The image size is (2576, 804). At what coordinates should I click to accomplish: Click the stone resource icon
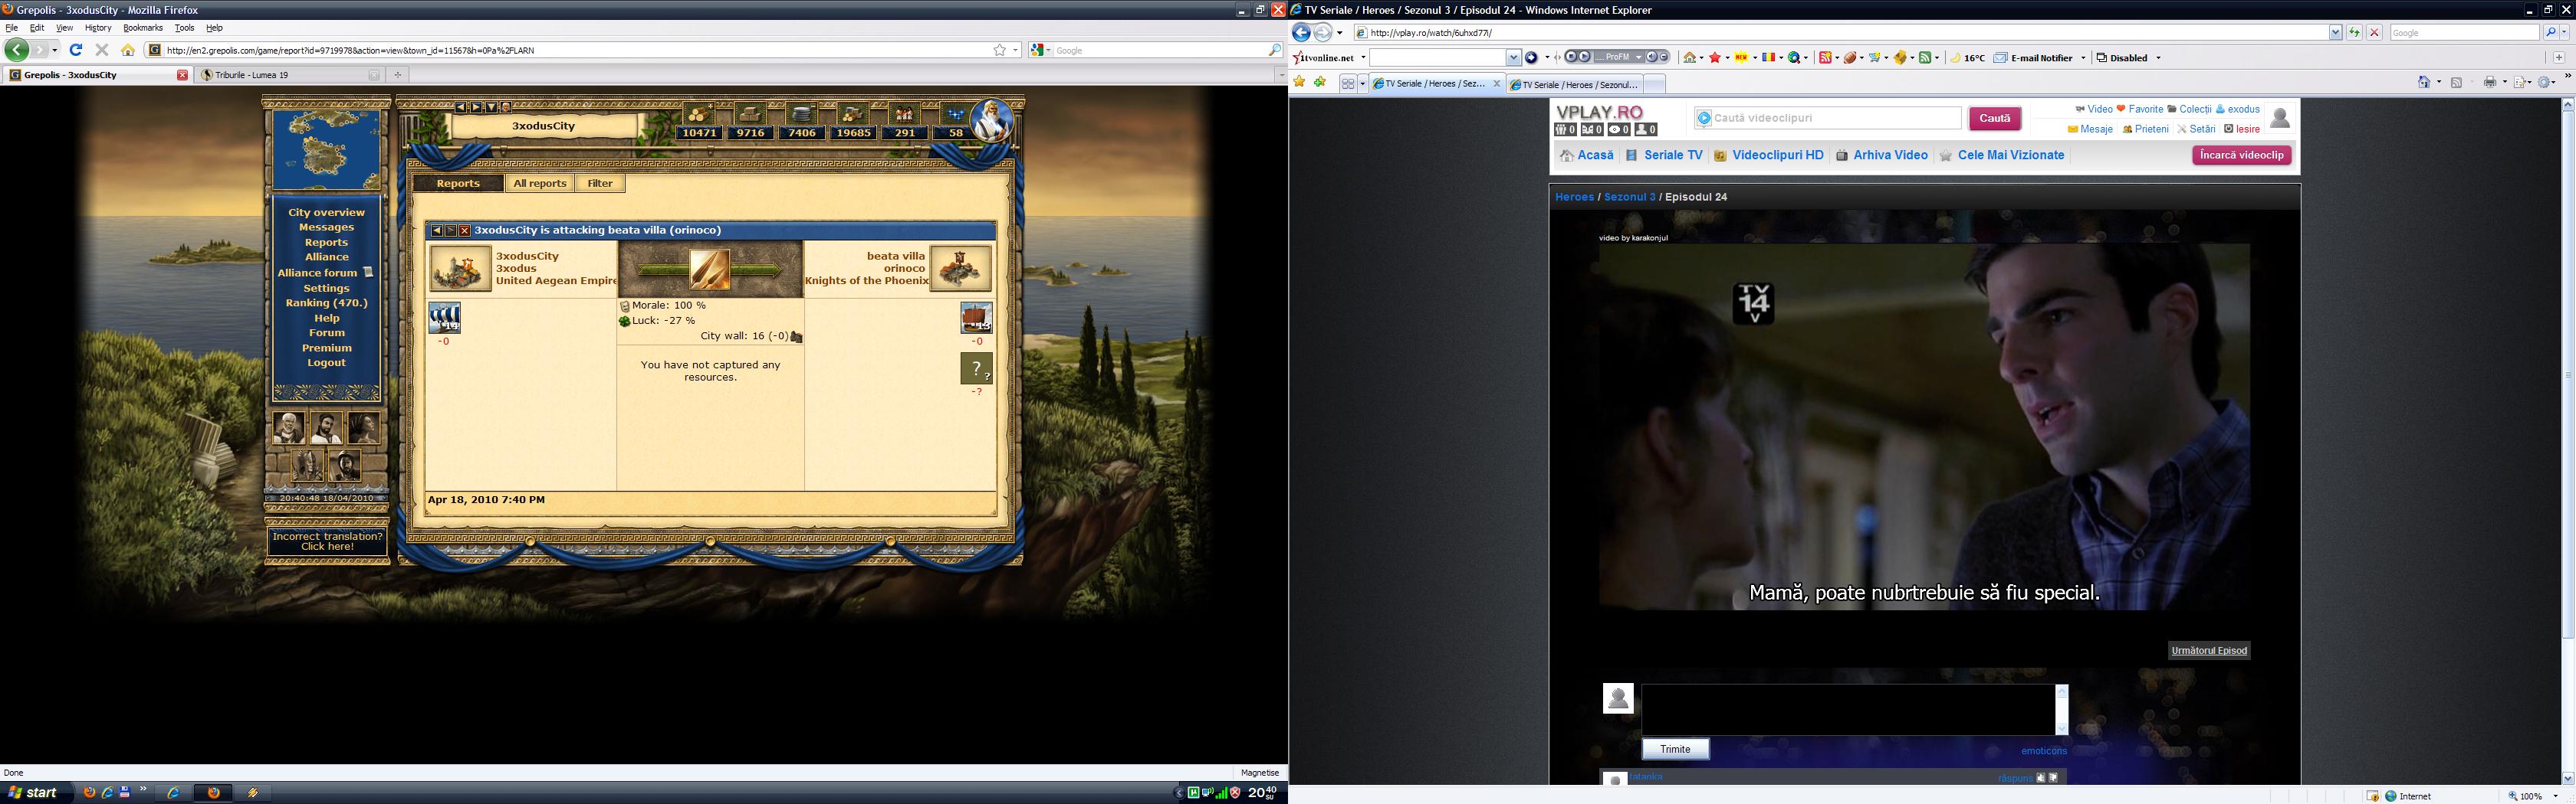point(750,114)
